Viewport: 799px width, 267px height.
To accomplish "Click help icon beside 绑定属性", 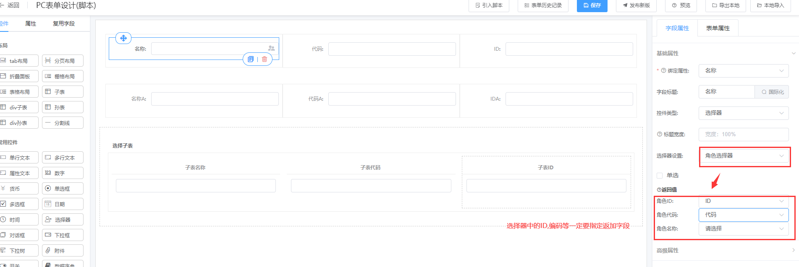I will click(x=664, y=70).
